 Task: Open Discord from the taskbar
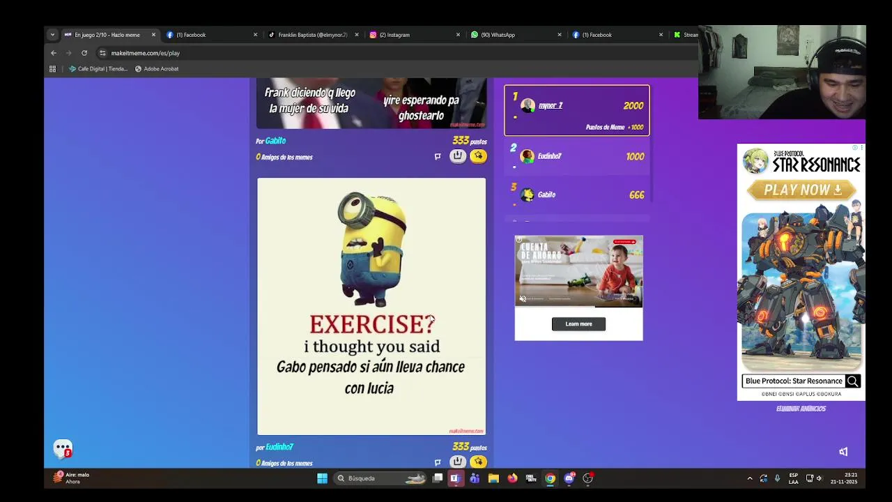(569, 478)
